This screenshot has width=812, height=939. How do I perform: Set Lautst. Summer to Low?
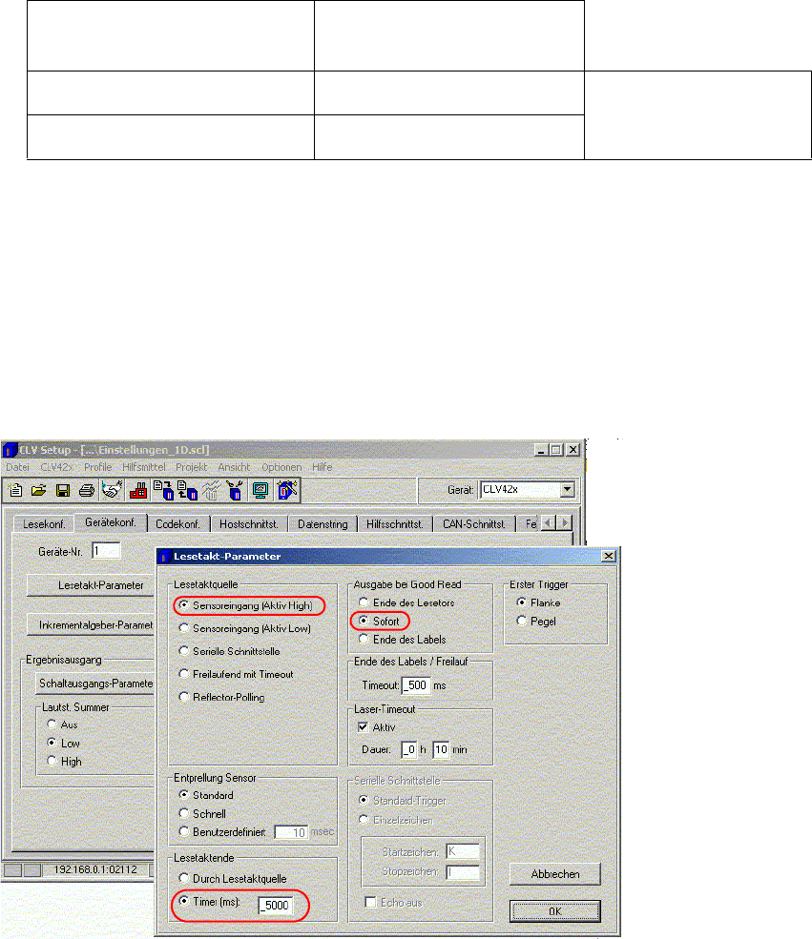[x=52, y=743]
